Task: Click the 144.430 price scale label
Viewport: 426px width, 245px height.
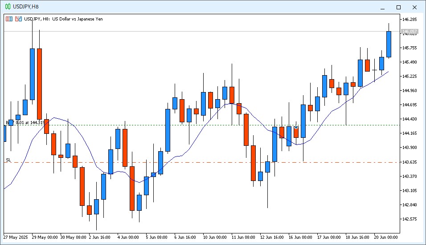Action: [x=410, y=119]
